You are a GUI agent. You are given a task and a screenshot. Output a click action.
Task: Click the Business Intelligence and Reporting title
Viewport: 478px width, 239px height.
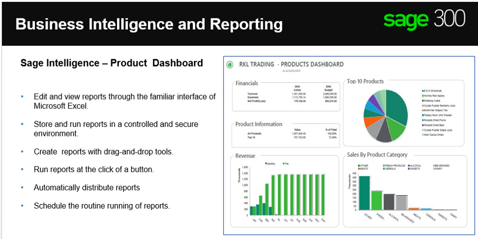149,24
